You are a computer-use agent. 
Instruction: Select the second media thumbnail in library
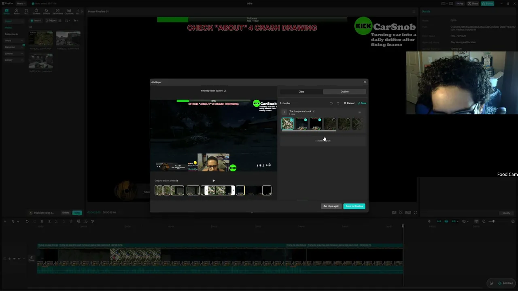(x=68, y=39)
